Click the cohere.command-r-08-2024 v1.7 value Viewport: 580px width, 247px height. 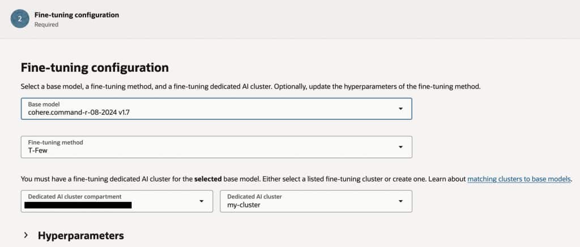coord(83,112)
